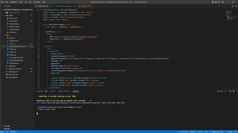238x133 pixels.
Task: Click the split editor right icon
Action: pyautogui.click(x=236, y=6)
